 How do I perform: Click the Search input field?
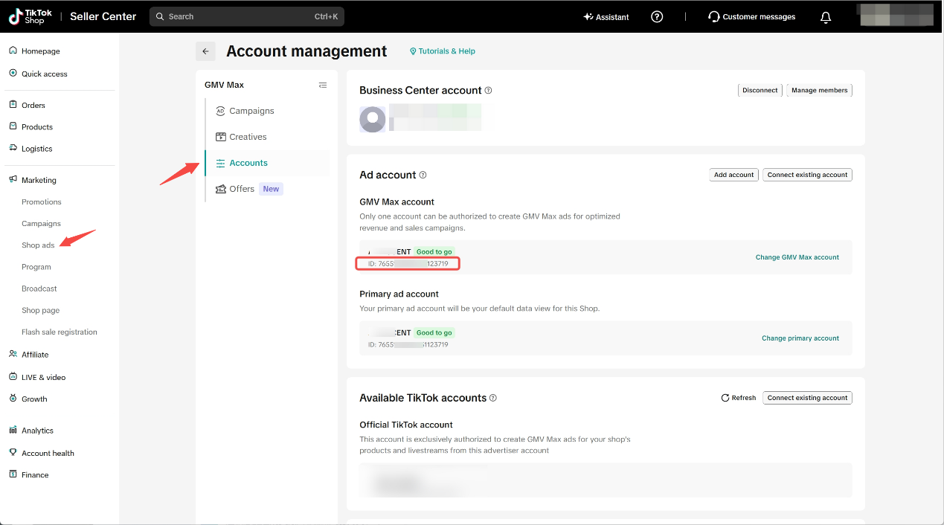click(x=246, y=16)
